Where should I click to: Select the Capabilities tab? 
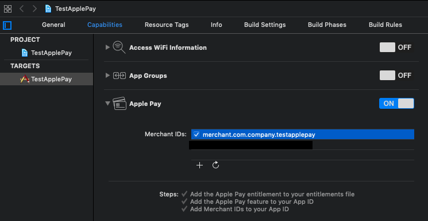105,25
